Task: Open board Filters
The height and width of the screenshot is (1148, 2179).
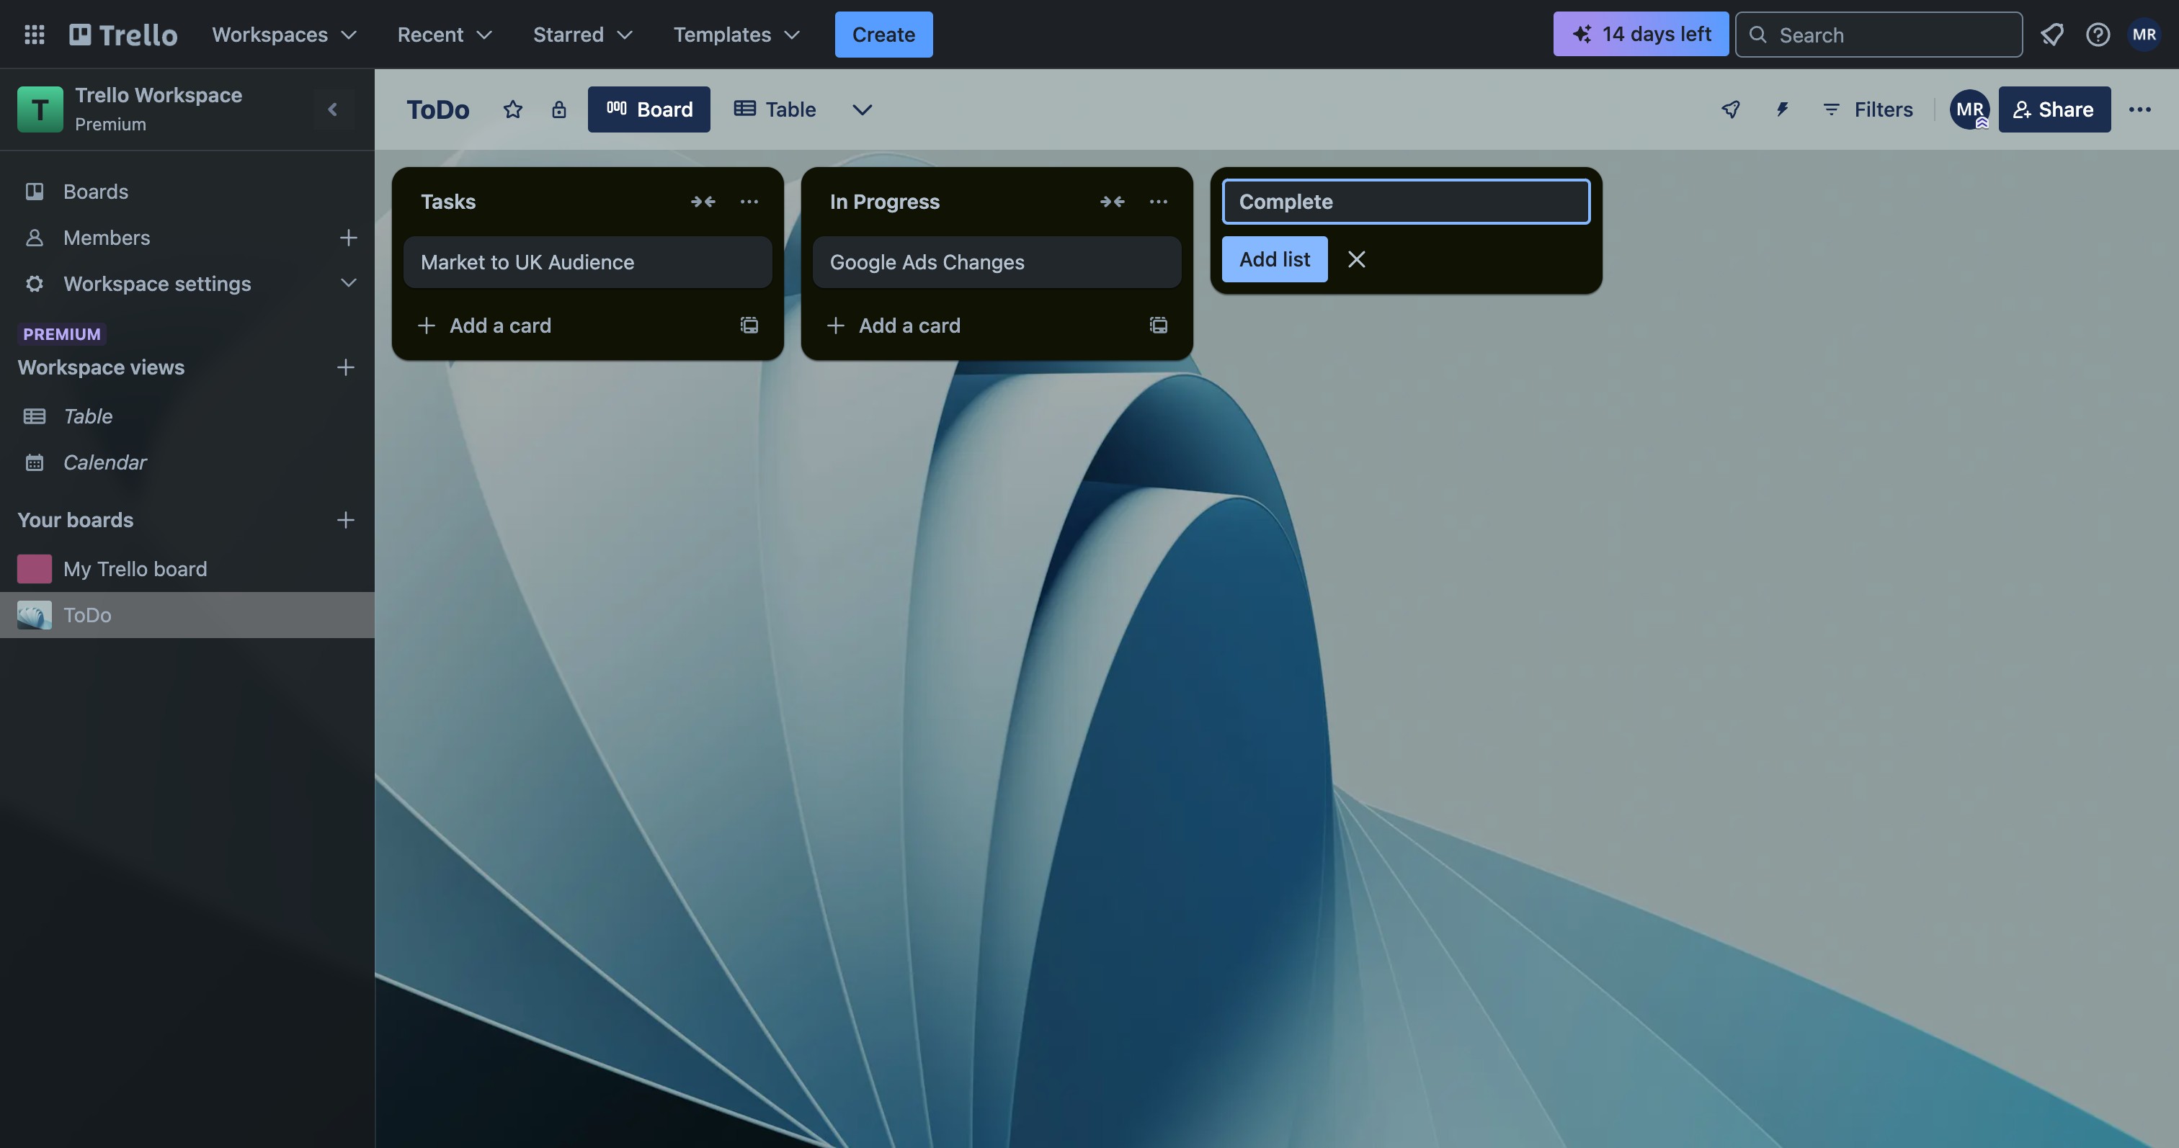Action: (1868, 109)
